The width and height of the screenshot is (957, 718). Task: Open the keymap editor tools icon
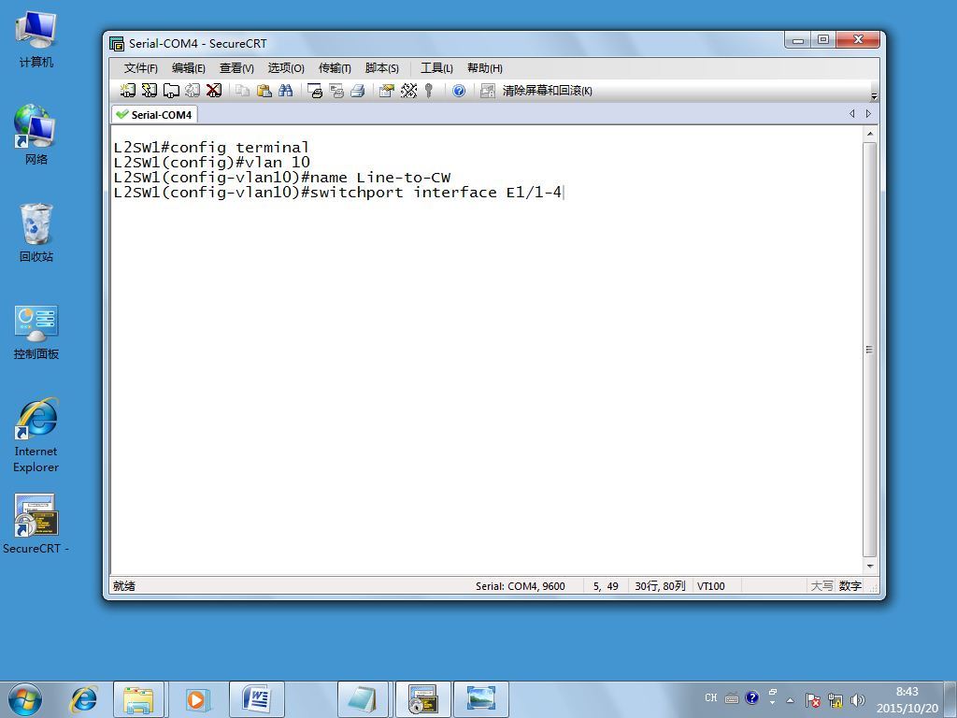pos(408,91)
